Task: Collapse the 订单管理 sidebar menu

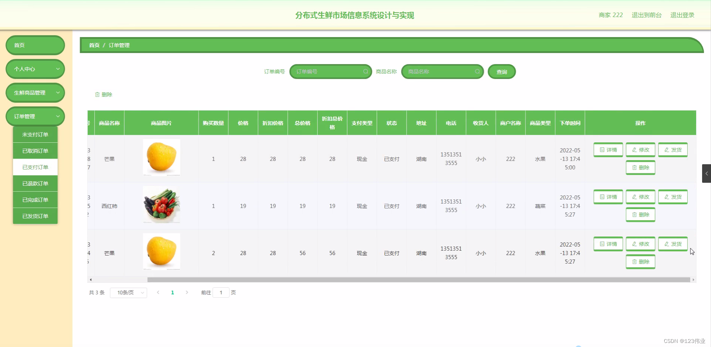Action: (x=35, y=116)
